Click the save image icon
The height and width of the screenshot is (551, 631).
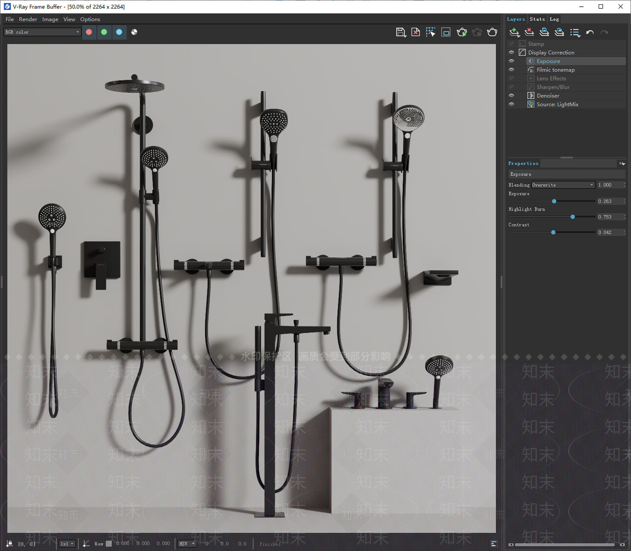pos(401,32)
